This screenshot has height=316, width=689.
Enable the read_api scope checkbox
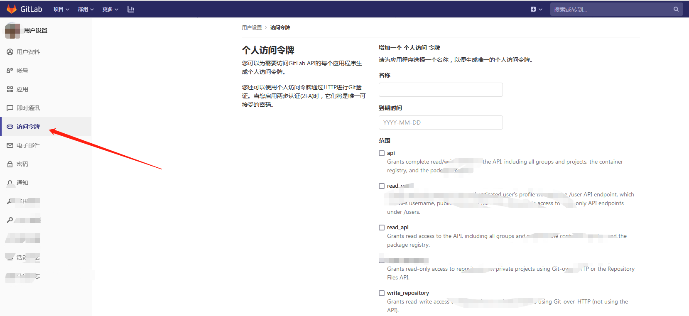point(382,228)
